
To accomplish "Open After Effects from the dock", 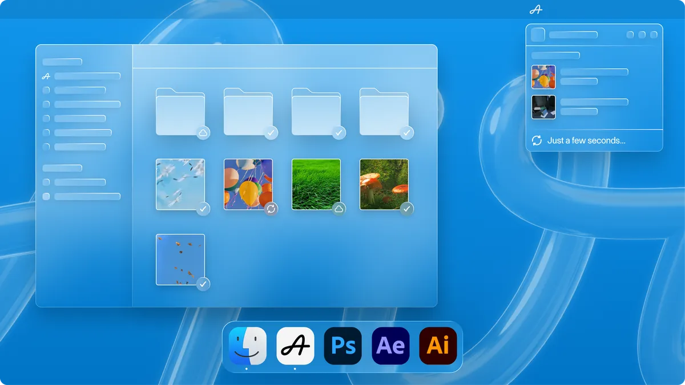I will click(390, 346).
